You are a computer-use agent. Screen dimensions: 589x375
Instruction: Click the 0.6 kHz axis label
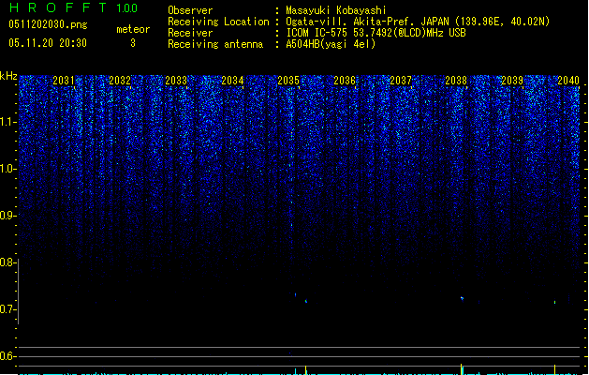point(7,356)
